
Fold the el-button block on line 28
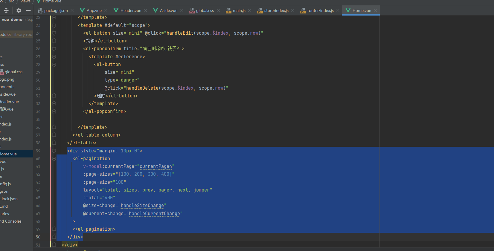pyautogui.click(x=54, y=65)
